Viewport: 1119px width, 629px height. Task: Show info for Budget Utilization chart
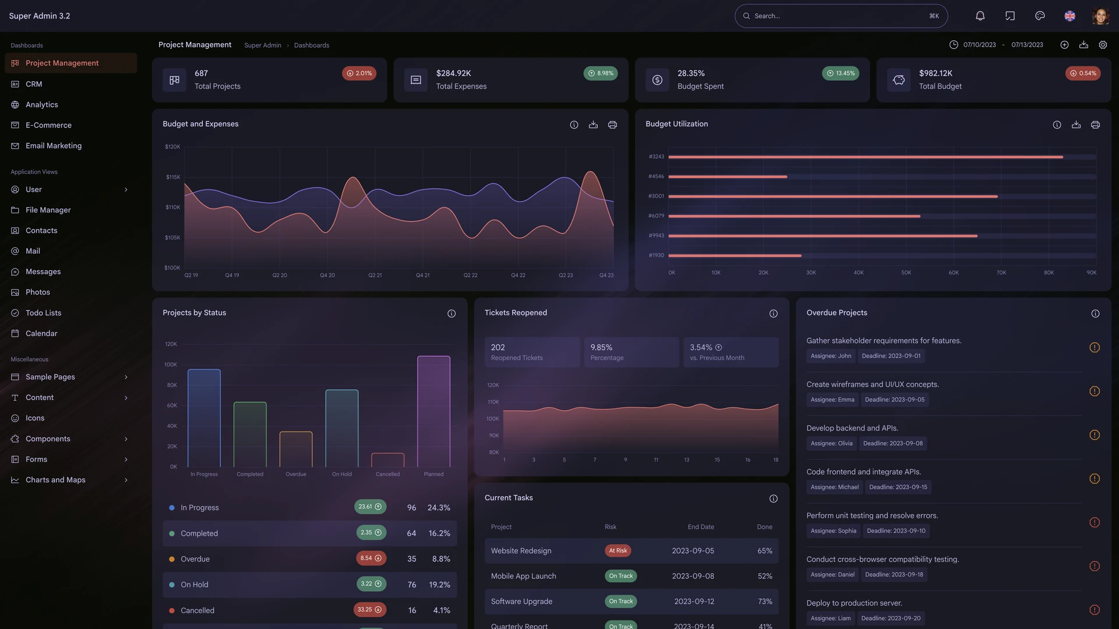pyautogui.click(x=1057, y=125)
